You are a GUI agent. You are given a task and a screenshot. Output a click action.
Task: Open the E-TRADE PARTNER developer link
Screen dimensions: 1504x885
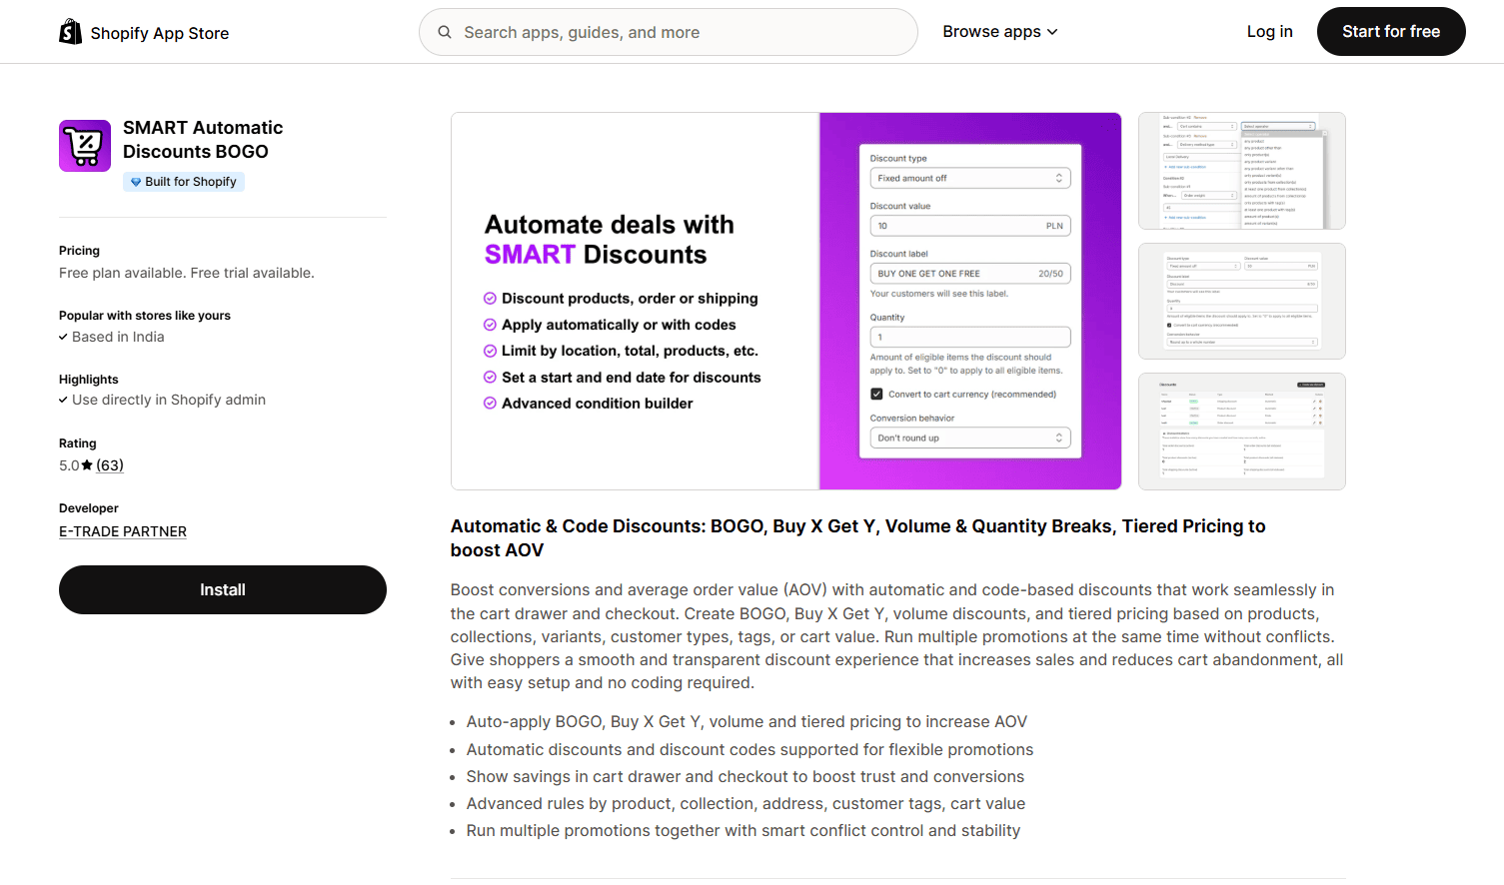tap(123, 532)
